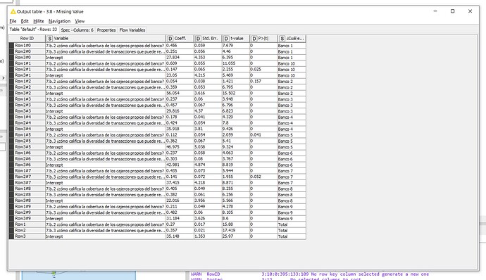Click the P>|t| column header
This screenshot has height=280, width=486.
(263, 39)
